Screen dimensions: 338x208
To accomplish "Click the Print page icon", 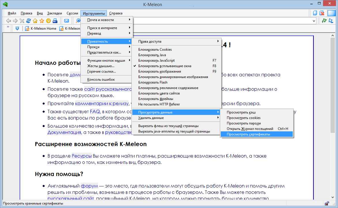I will (x=55, y=21).
